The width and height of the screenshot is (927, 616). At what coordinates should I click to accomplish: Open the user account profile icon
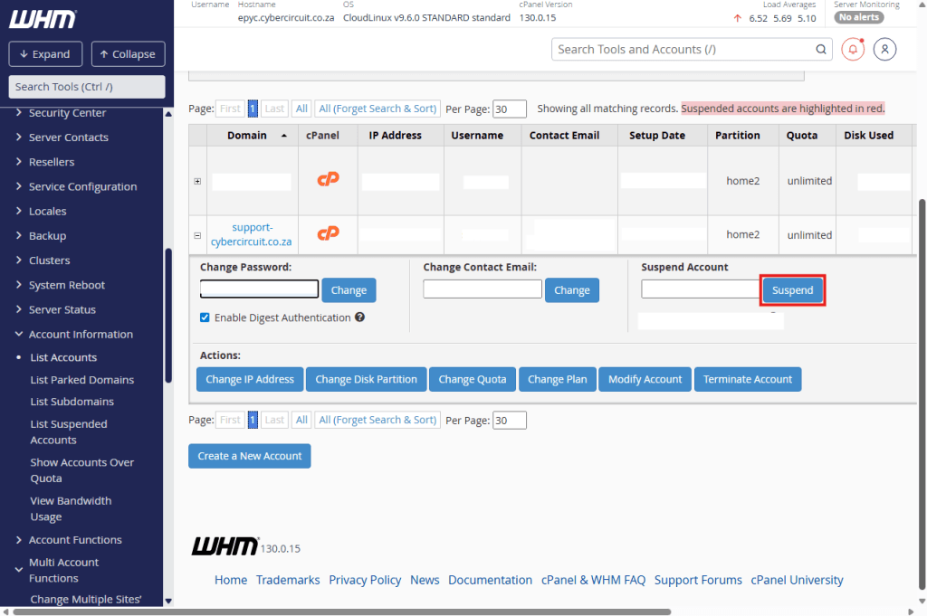884,50
